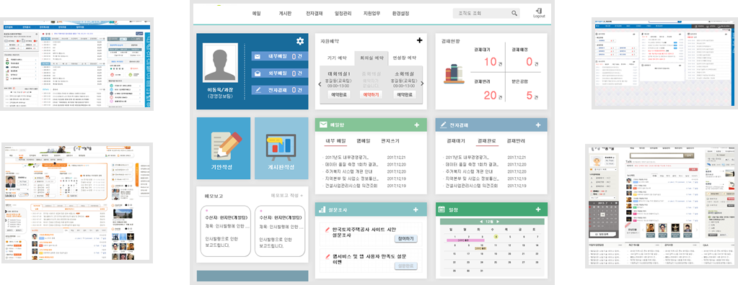
Task: Open 환경설정 in the top navigation
Action: (400, 14)
